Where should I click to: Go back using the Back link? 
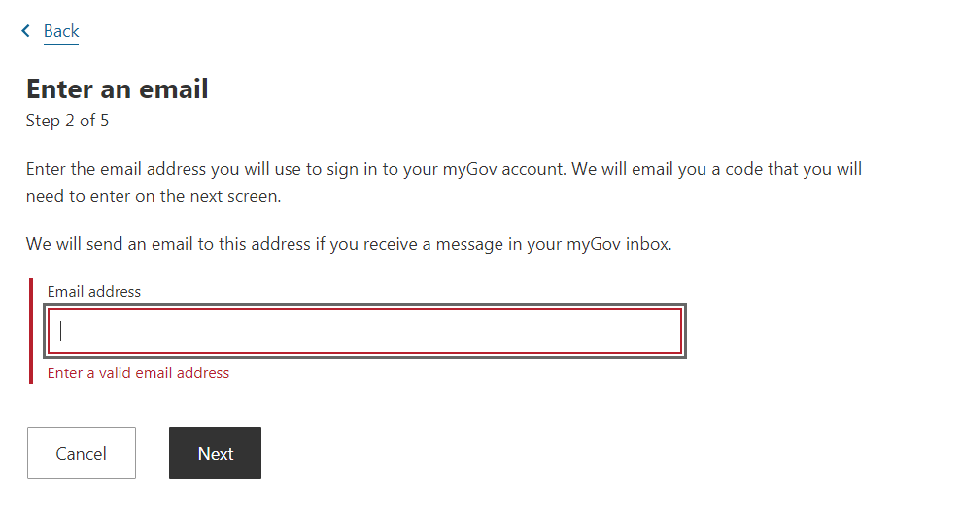[x=61, y=31]
